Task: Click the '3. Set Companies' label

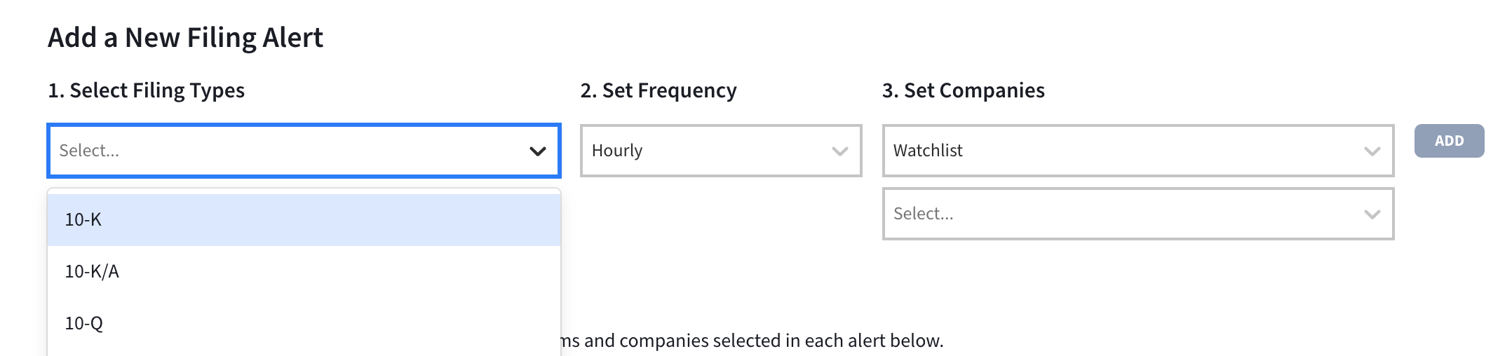Action: (x=963, y=90)
